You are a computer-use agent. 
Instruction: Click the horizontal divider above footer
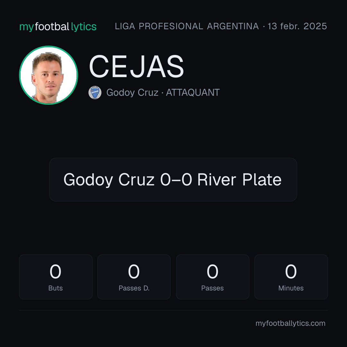click(x=173, y=310)
